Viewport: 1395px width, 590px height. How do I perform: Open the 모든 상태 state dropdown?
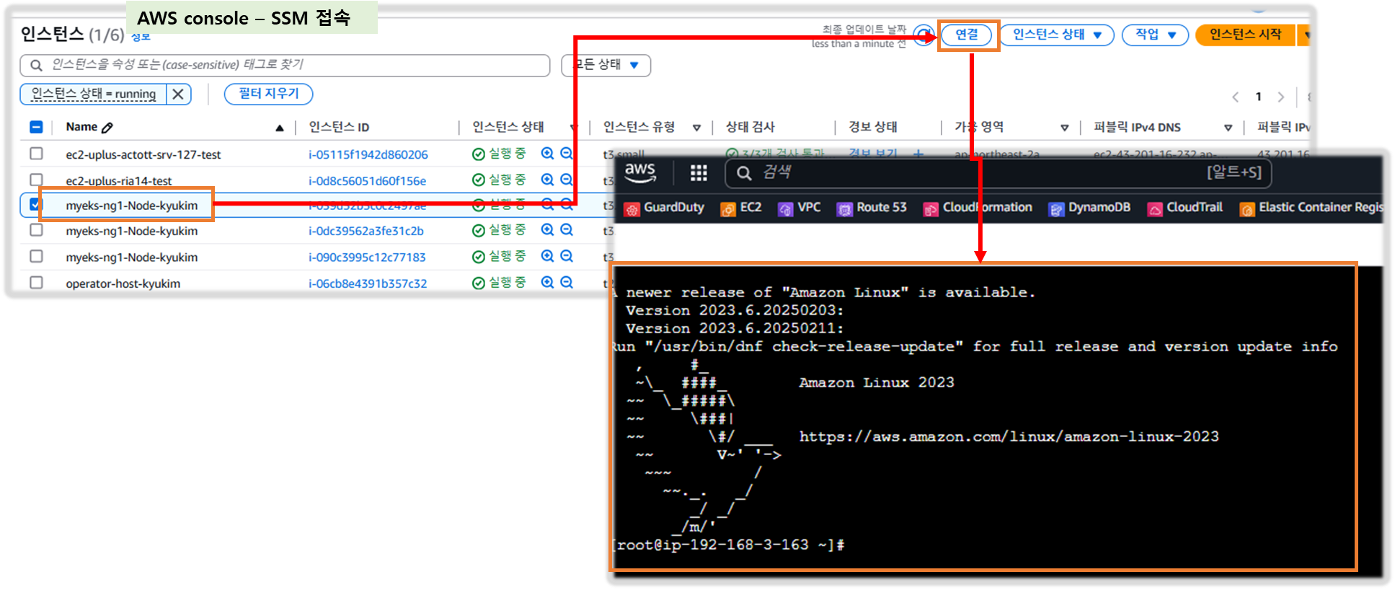pos(606,65)
